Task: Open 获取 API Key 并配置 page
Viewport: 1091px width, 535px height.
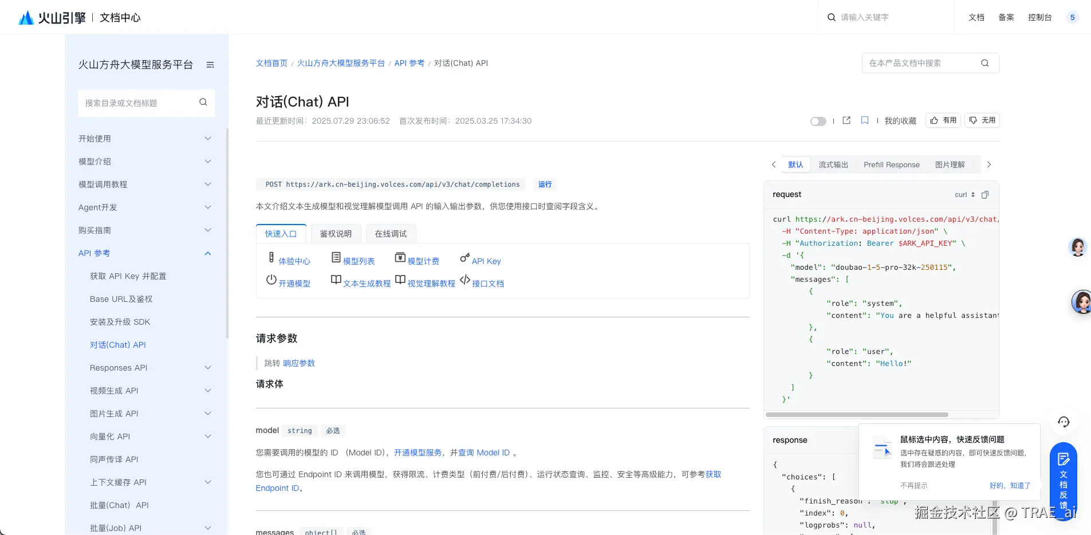Action: click(128, 276)
